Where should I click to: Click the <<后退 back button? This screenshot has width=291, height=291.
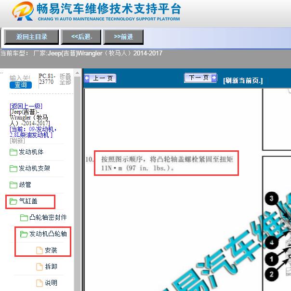point(81,37)
